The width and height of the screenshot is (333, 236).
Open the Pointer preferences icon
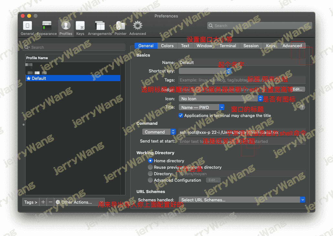tap(120, 28)
